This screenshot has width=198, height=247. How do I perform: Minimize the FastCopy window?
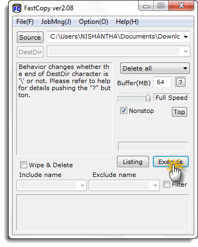146,6
